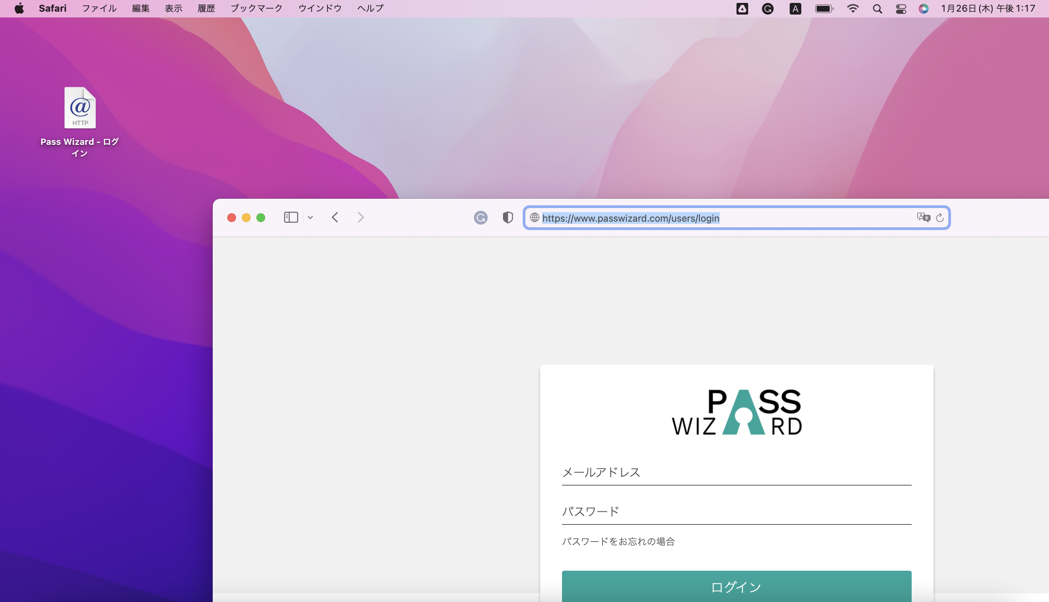Click the globe icon in address bar
Screen dimensions: 1049x602
(534, 218)
